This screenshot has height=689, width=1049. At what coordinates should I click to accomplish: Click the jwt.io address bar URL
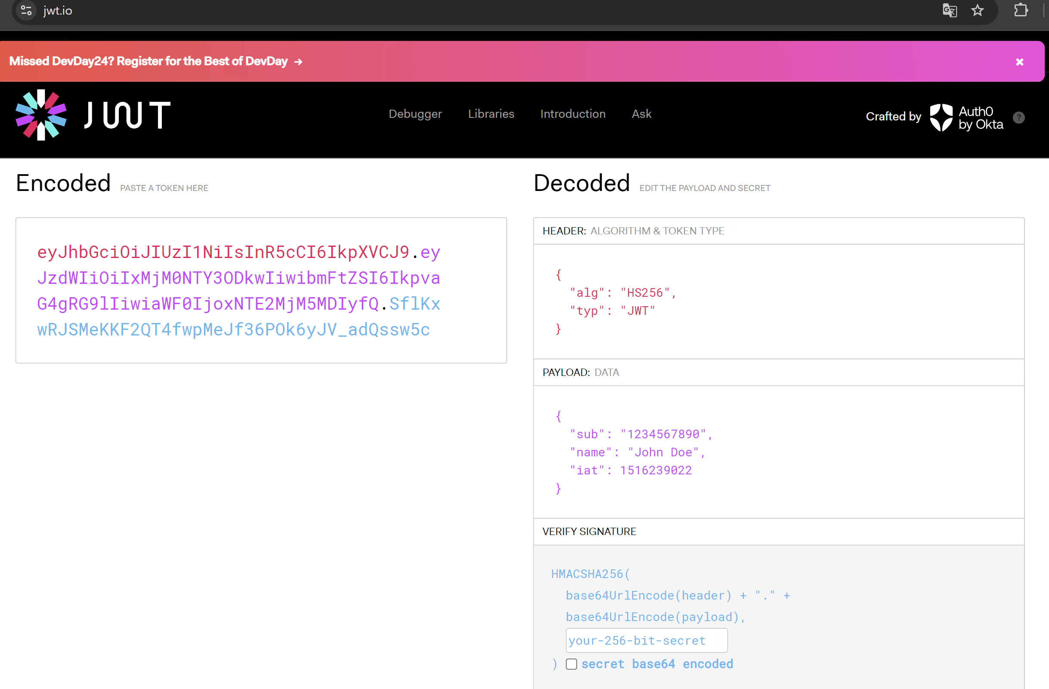pos(58,11)
